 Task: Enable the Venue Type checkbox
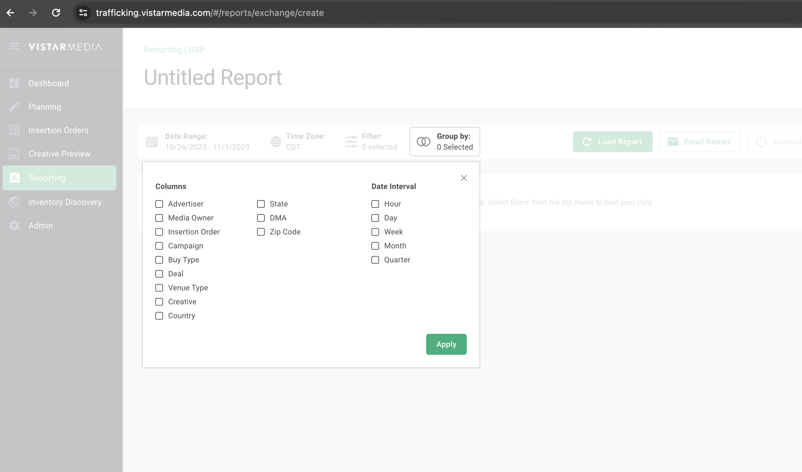(x=159, y=288)
